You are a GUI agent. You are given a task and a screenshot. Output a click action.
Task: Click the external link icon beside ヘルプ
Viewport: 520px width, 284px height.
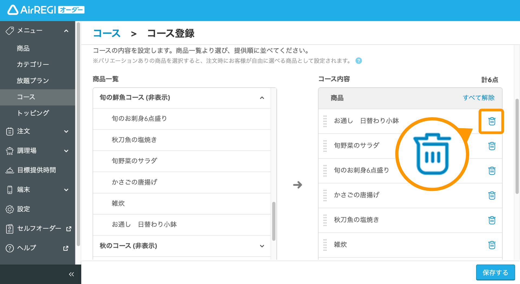[x=66, y=248]
